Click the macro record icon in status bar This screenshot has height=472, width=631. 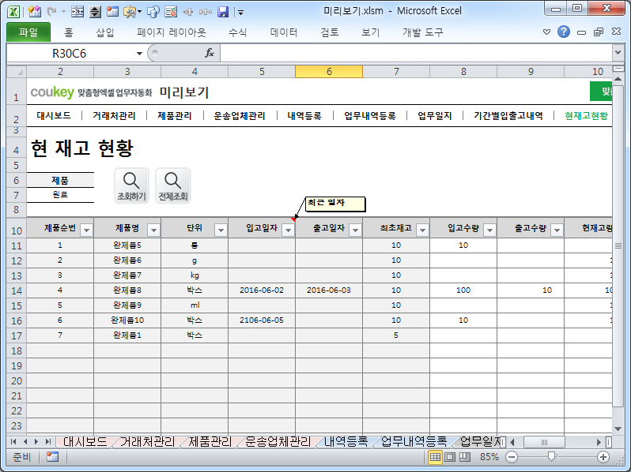point(52,457)
